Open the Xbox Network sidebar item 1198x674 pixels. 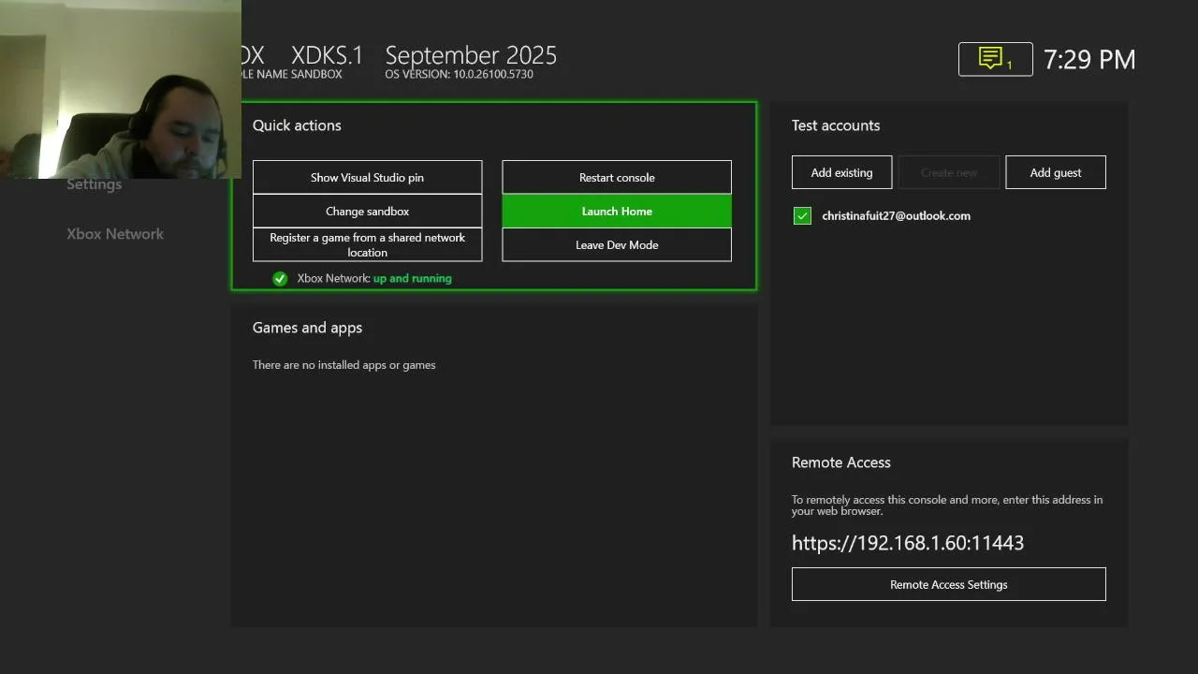[115, 234]
